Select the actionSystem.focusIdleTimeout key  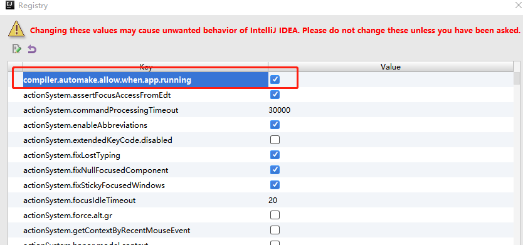coord(80,201)
